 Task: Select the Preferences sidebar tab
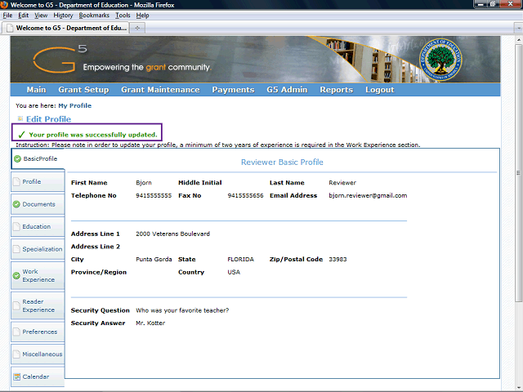tap(39, 332)
